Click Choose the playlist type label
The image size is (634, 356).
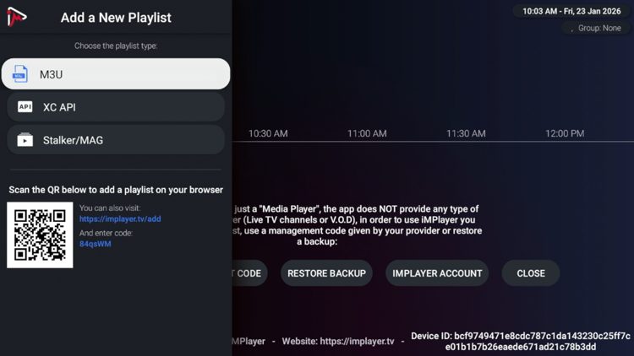coord(116,46)
